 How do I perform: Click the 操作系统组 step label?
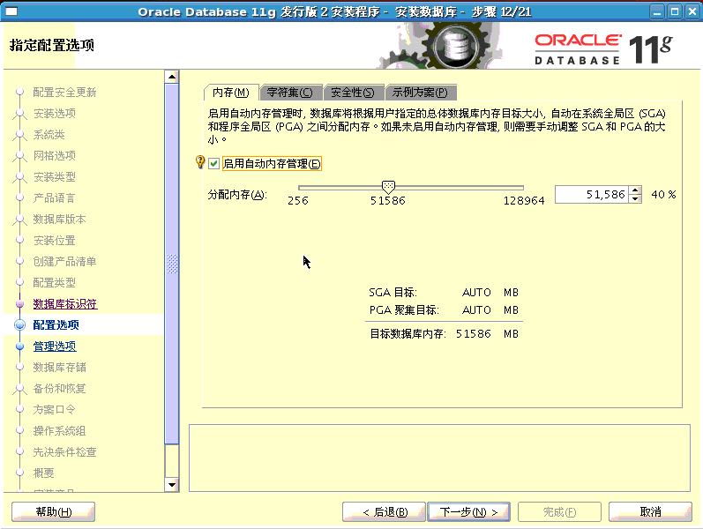click(60, 431)
